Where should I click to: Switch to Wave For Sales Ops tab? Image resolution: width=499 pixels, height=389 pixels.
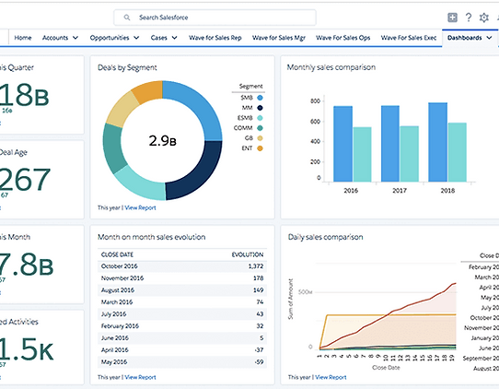pos(343,38)
